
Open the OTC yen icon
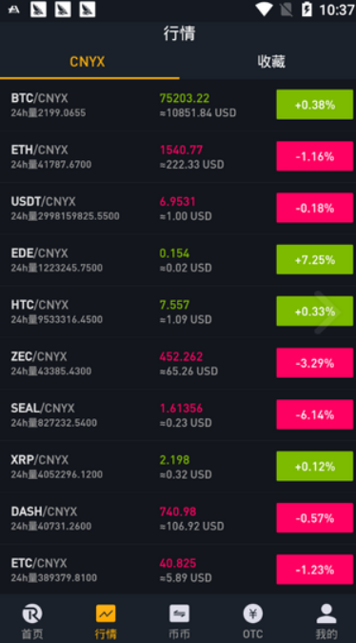253,613
